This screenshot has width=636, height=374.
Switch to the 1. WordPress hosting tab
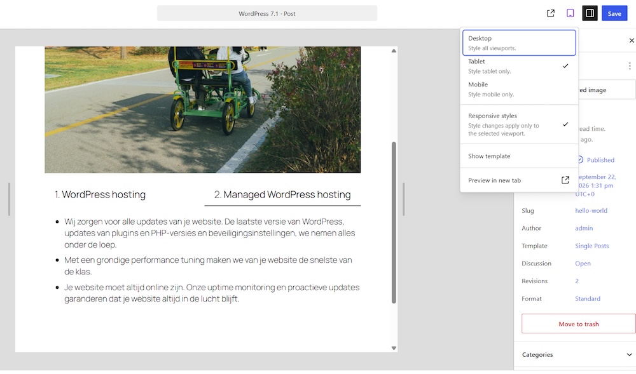click(100, 195)
